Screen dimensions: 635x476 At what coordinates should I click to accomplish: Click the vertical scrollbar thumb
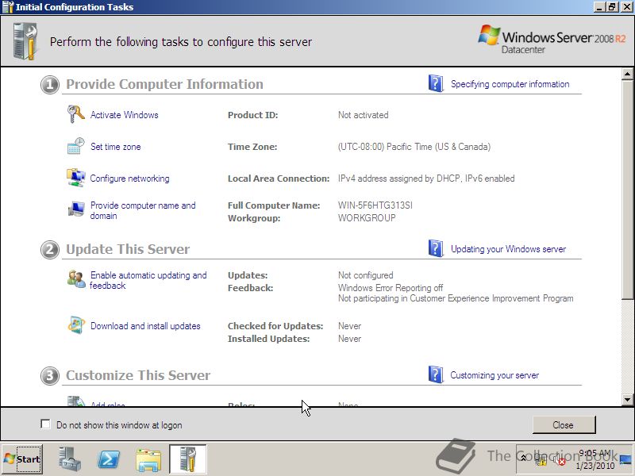coord(627,190)
